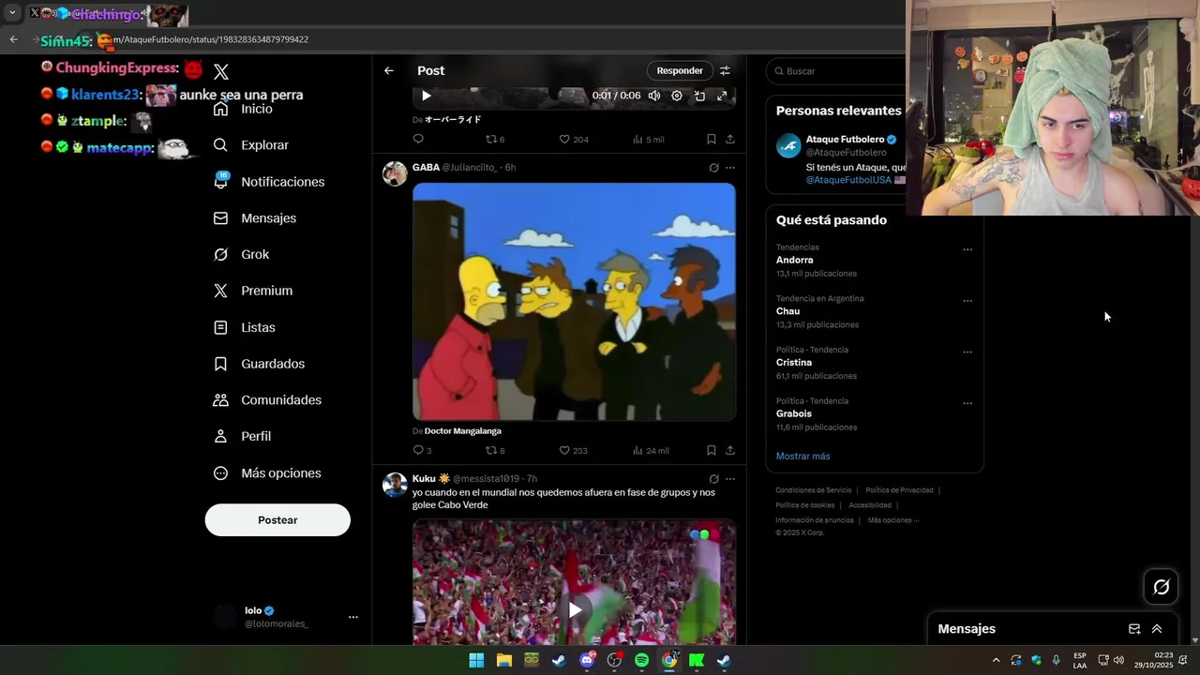Compose new message in Mensajes drawer
1200x675 pixels.
pos(1134,629)
